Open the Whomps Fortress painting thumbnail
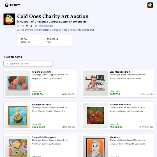This screenshot has height=157, width=157. tap(18, 116)
